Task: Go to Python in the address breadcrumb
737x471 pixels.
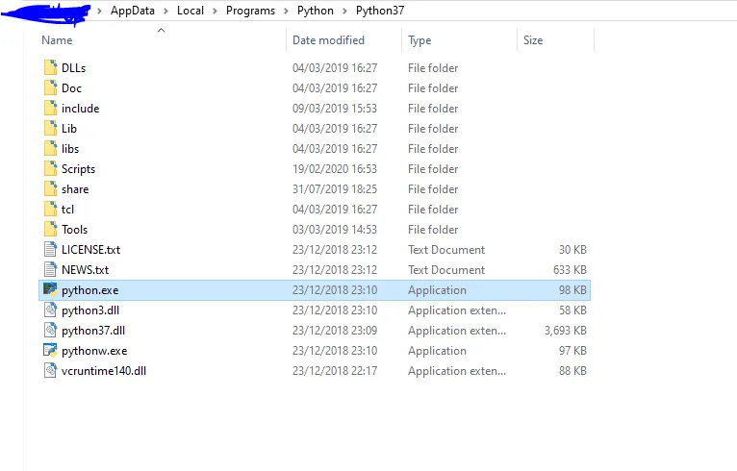Action: coord(316,11)
